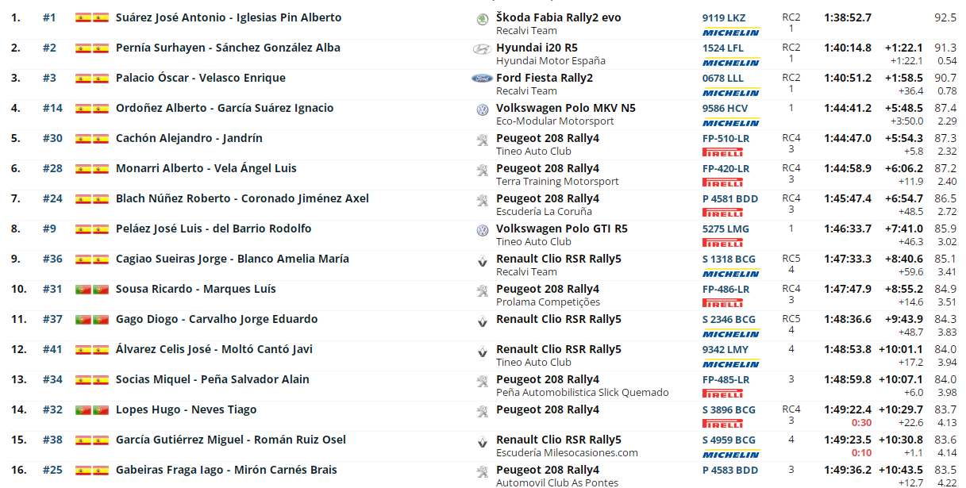Open crew Suárez José Antonio - Iglesias Pin Alberto

click(229, 17)
